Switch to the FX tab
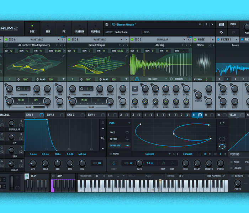The image size is (249, 213). [64, 29]
